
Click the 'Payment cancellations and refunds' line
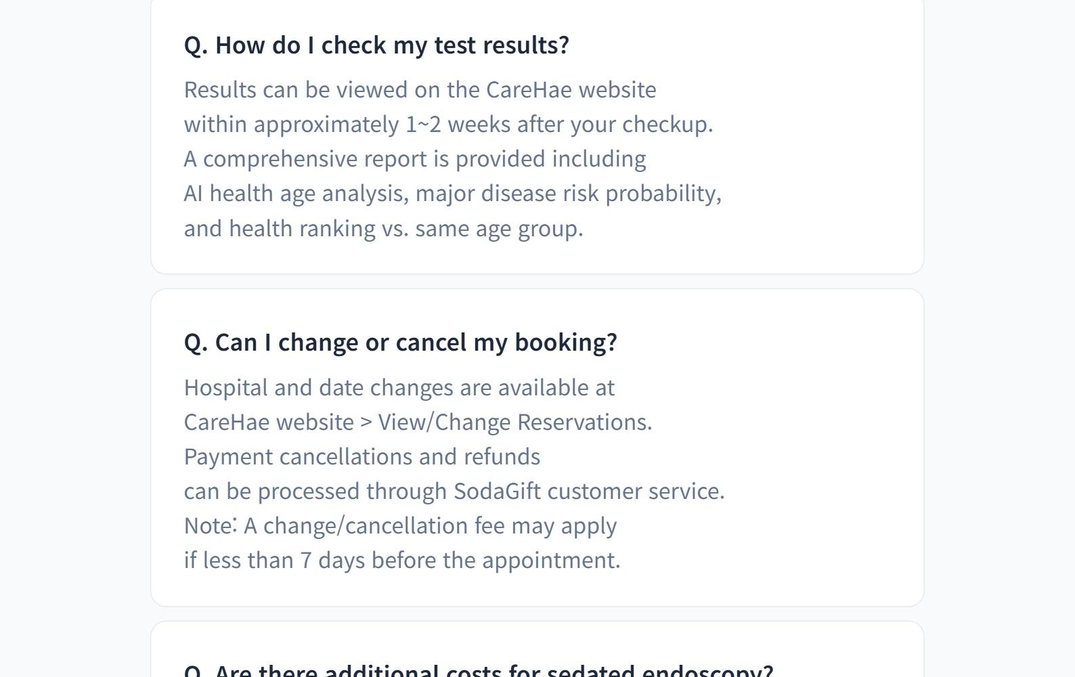pyautogui.click(x=361, y=457)
